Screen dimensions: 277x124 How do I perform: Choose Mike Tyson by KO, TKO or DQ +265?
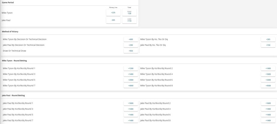pyautogui.click(x=268, y=39)
